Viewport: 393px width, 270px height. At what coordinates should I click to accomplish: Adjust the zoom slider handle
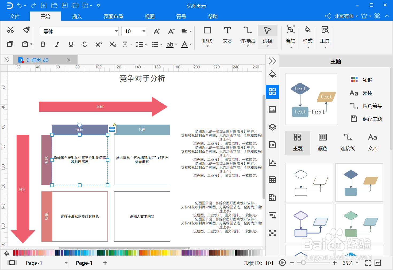tap(303, 263)
